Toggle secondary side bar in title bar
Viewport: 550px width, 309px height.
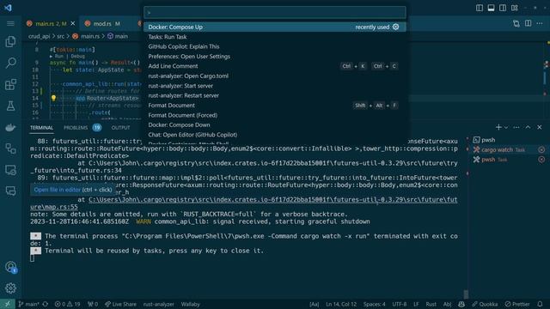(503, 8)
